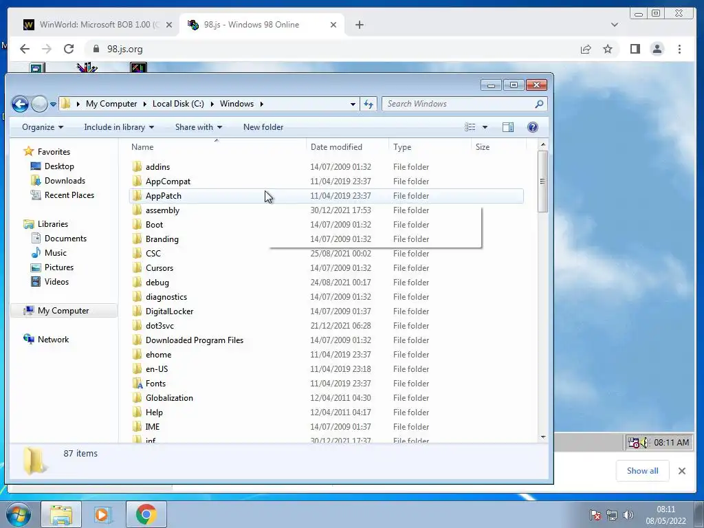Screen dimensions: 704x528
Task: Sort by the Date modified column header
Action: [x=336, y=147]
